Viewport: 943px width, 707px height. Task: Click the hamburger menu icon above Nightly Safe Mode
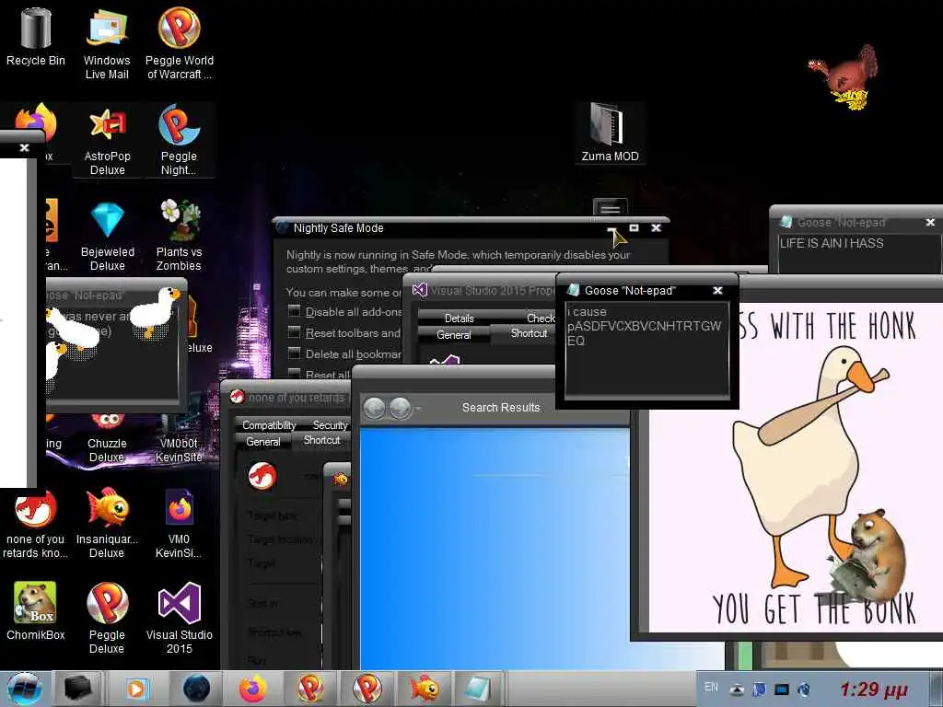(610, 209)
